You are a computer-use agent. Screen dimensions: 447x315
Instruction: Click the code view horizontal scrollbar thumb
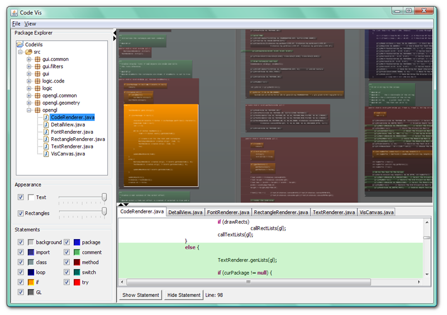click(249, 282)
